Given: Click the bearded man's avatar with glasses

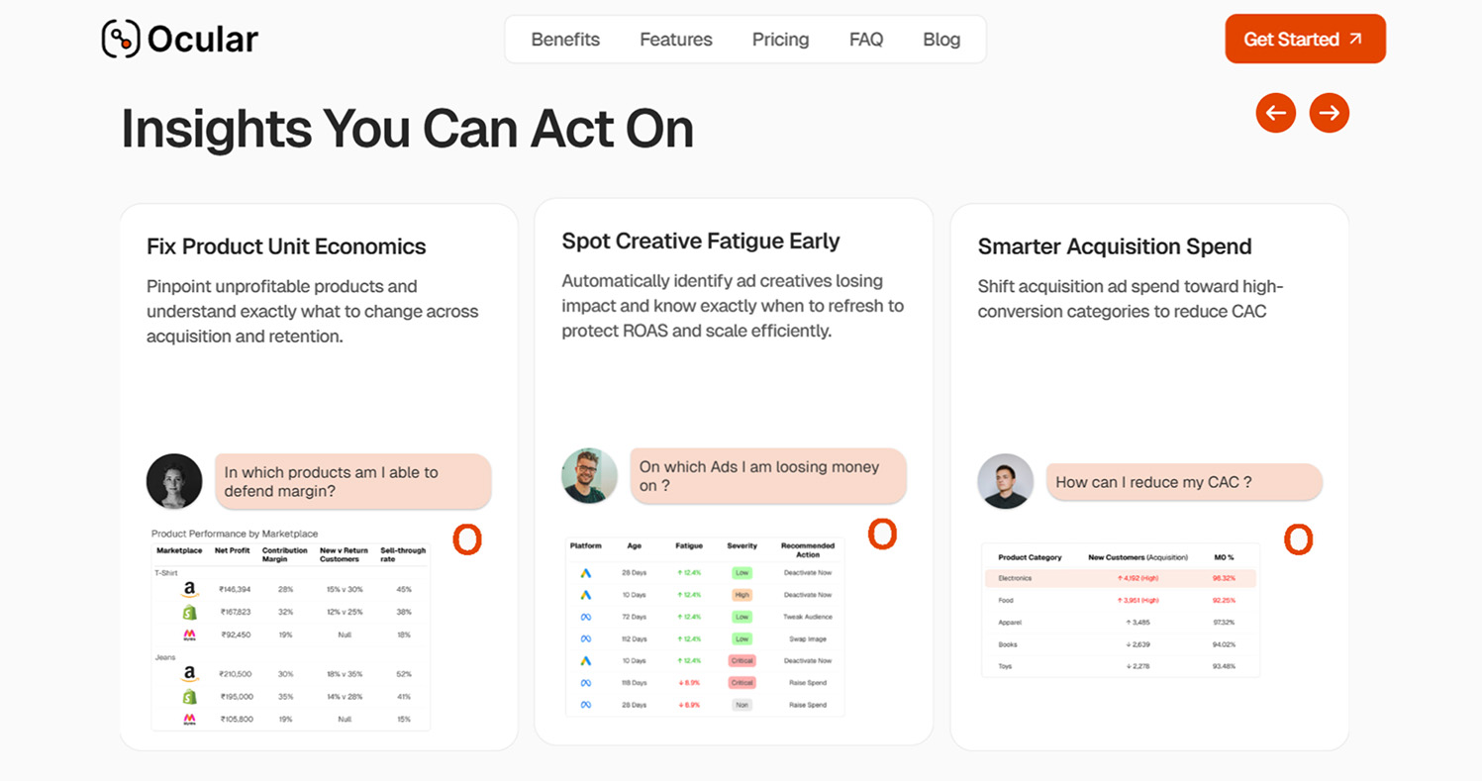Looking at the screenshot, I should click(x=589, y=476).
